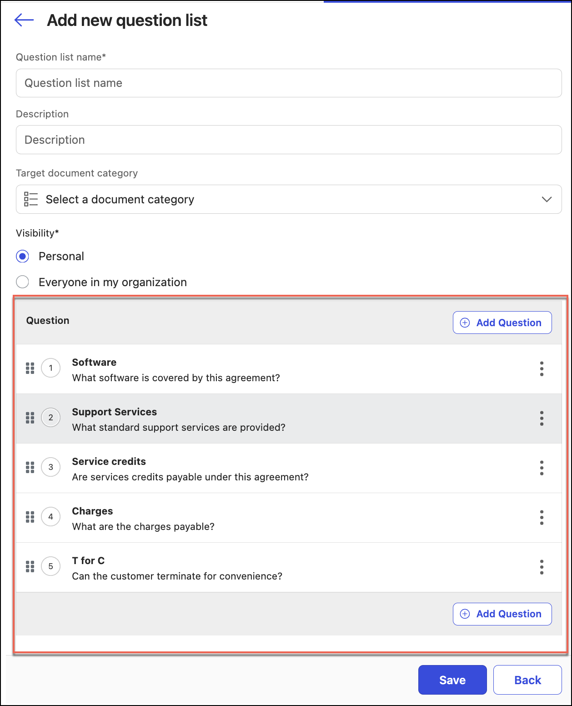Click the drag handle for Charges question
This screenshot has width=572, height=706.
click(x=30, y=517)
